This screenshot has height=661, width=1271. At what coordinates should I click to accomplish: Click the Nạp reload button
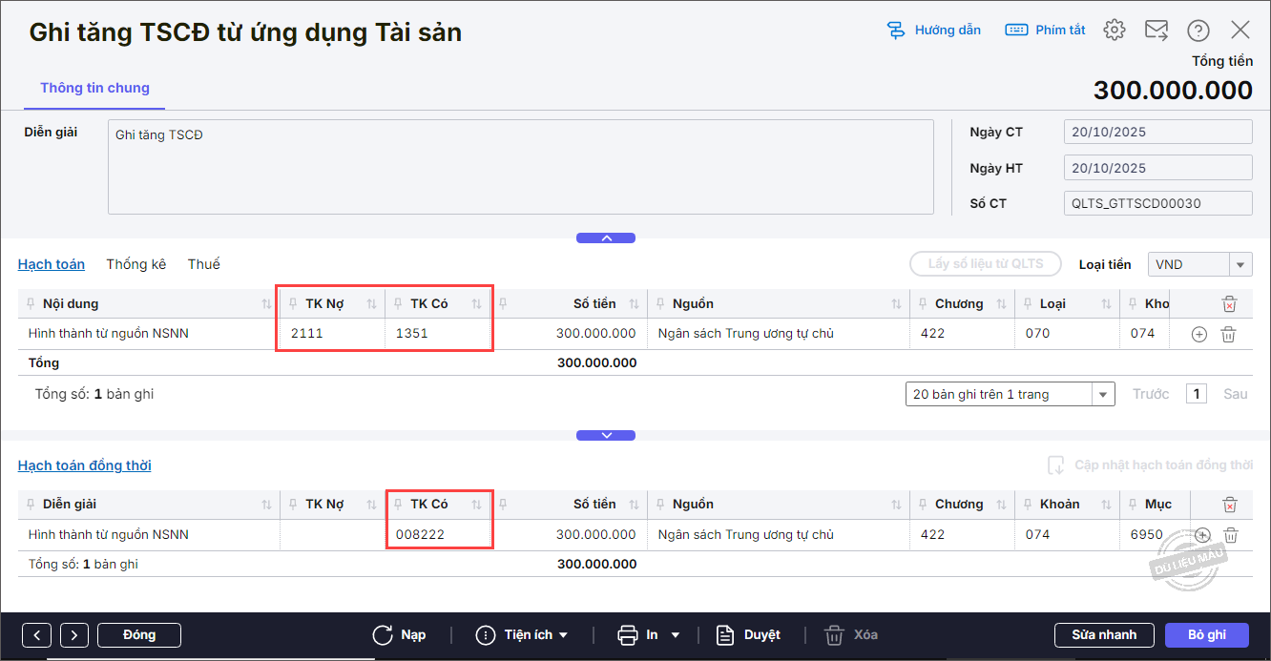click(399, 635)
